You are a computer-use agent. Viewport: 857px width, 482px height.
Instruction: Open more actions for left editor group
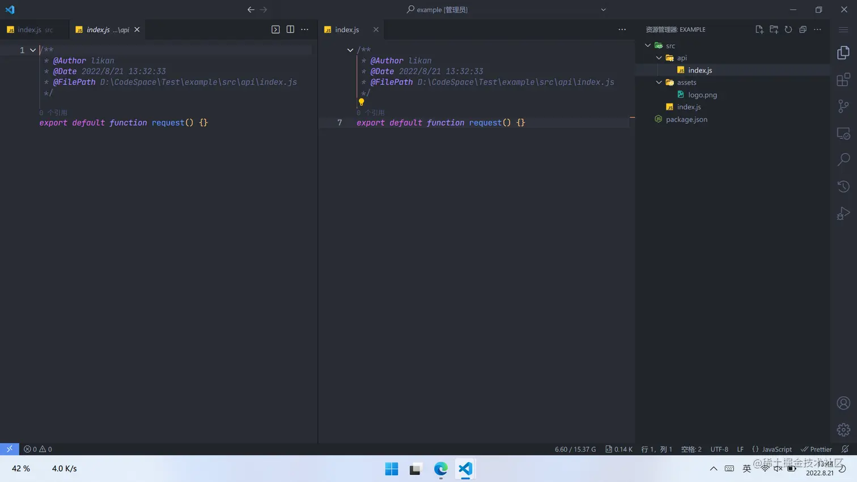pos(305,29)
